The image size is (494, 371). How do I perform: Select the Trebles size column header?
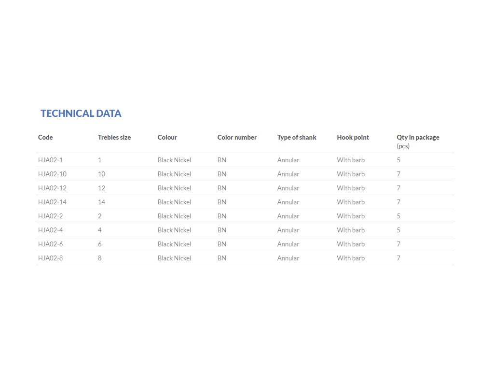(x=114, y=137)
